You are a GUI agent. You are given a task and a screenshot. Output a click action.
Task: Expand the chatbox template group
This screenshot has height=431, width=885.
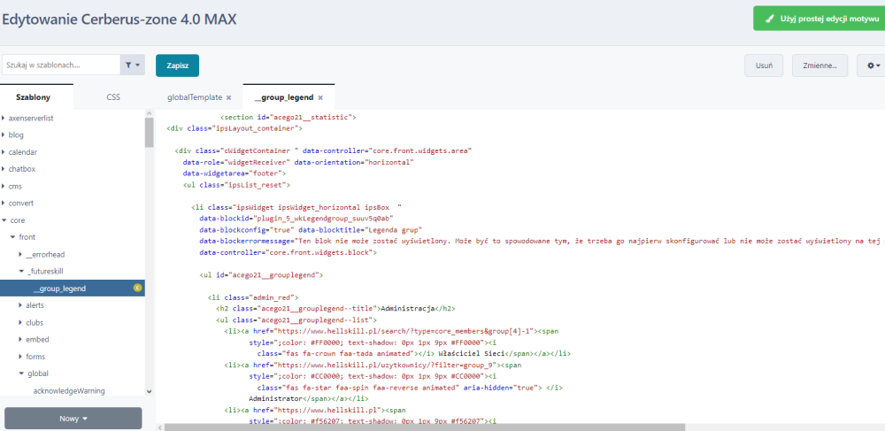pos(4,169)
